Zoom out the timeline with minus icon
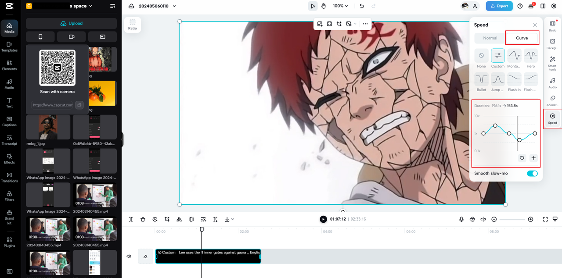The width and height of the screenshot is (562, 278). (494, 219)
